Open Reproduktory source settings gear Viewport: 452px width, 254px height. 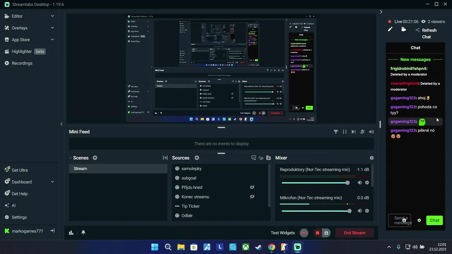point(367,183)
